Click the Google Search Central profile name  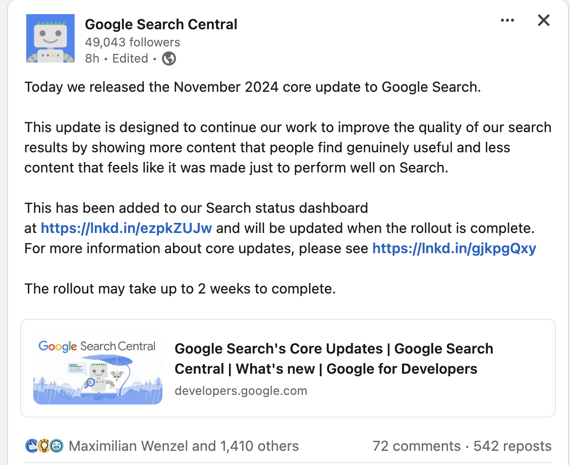[161, 24]
